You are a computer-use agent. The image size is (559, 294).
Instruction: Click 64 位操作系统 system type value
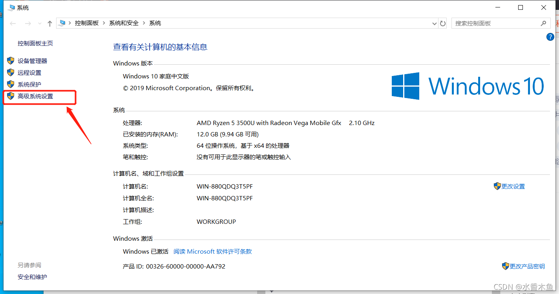tap(243, 146)
